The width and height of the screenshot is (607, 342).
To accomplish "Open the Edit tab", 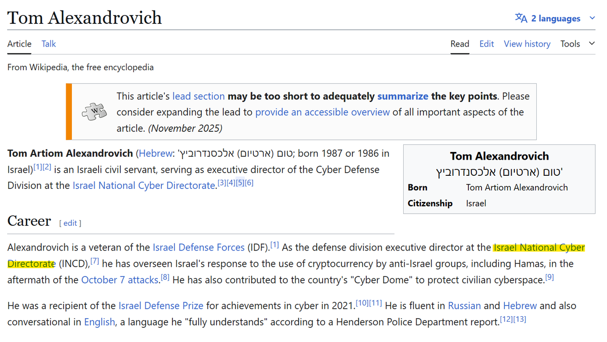I will (486, 44).
